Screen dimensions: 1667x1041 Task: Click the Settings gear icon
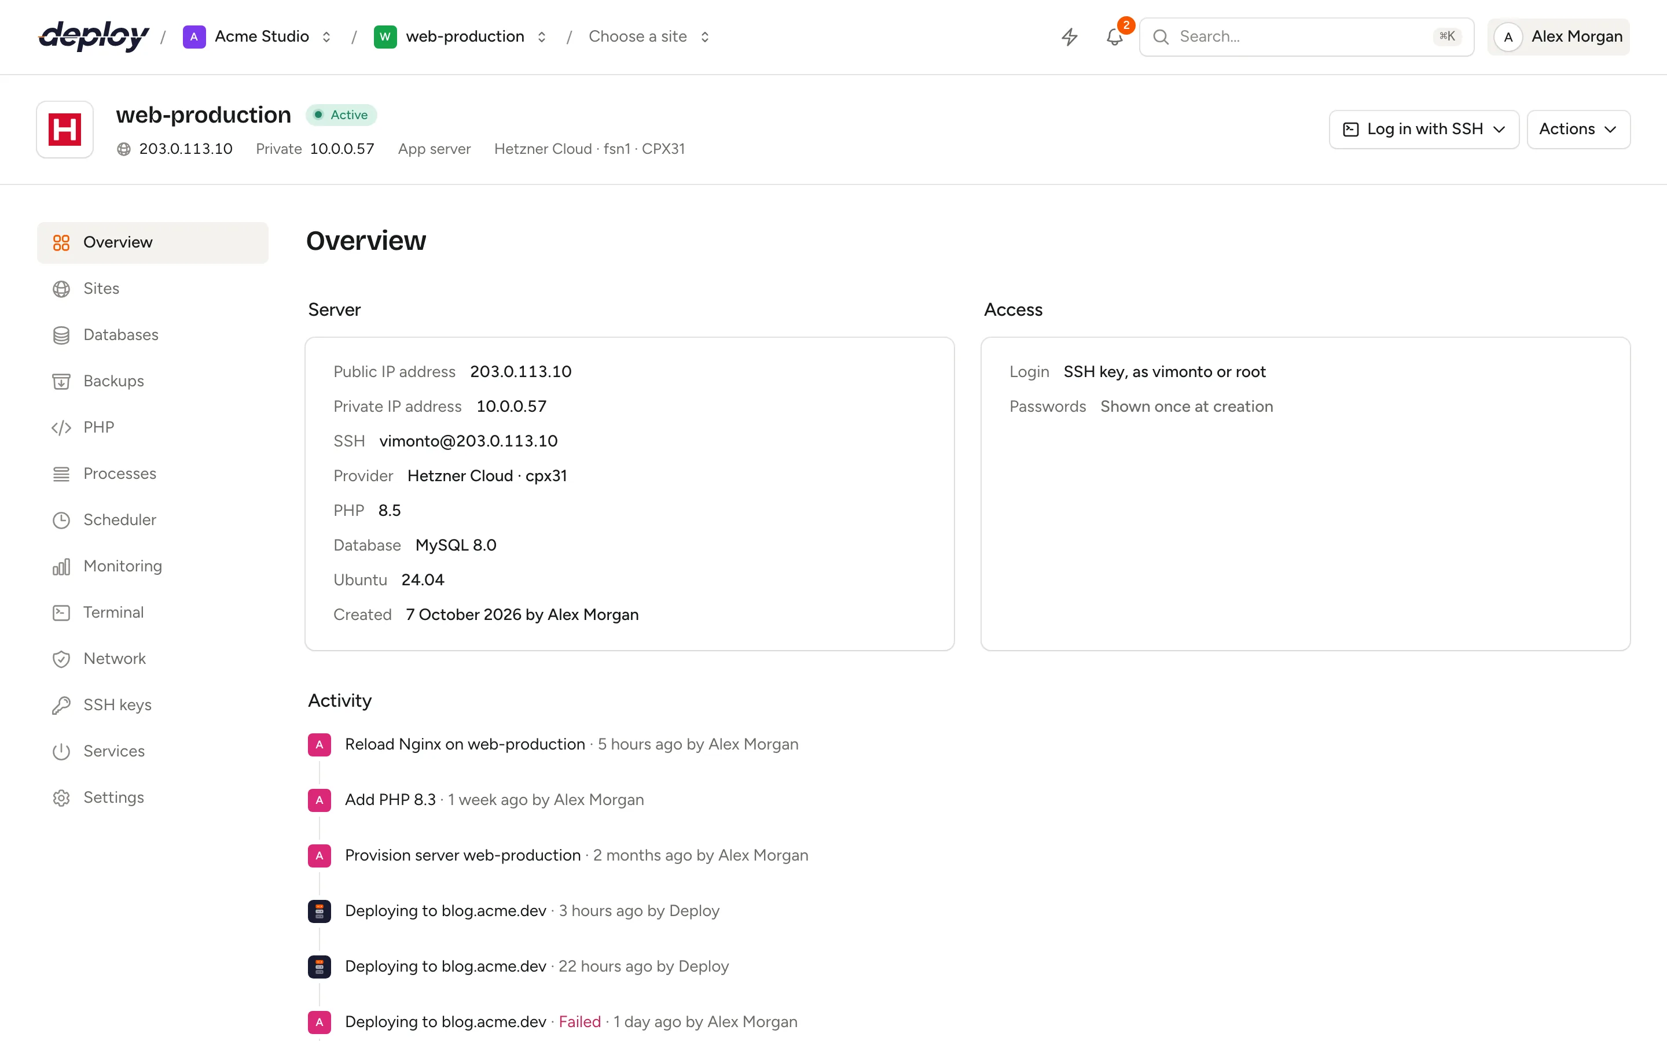click(61, 798)
